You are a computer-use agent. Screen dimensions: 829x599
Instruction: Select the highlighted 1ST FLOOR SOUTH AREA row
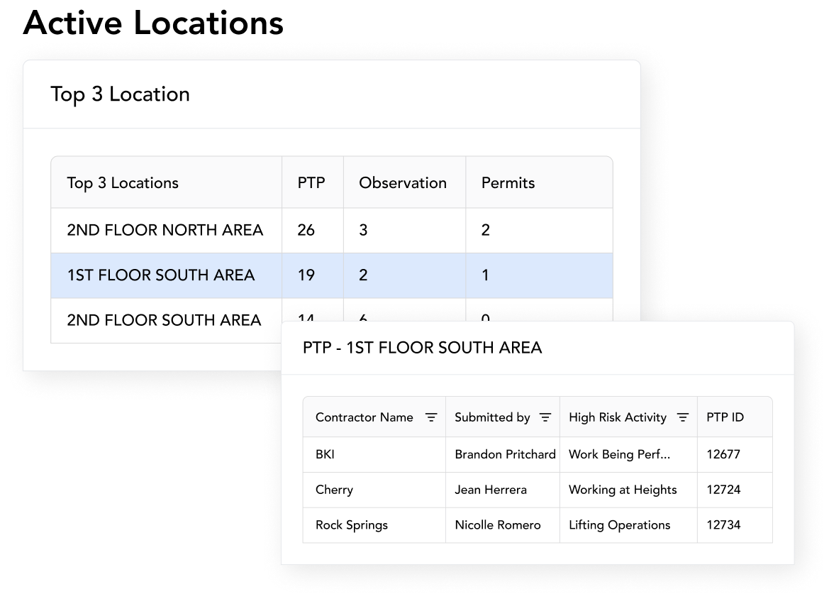(160, 275)
